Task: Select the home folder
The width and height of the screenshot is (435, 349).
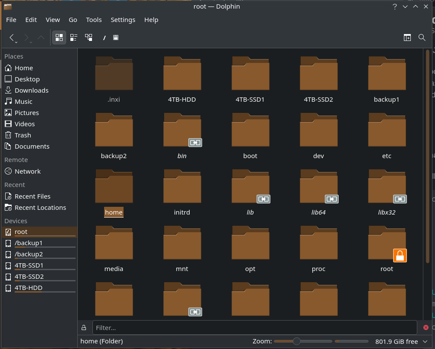Action: 114,186
